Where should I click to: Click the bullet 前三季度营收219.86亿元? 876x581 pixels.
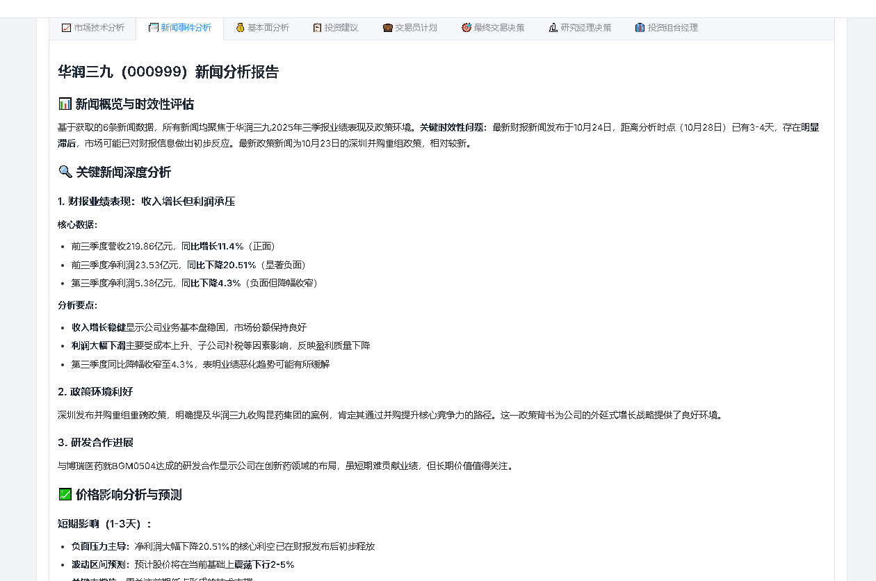pyautogui.click(x=175, y=246)
